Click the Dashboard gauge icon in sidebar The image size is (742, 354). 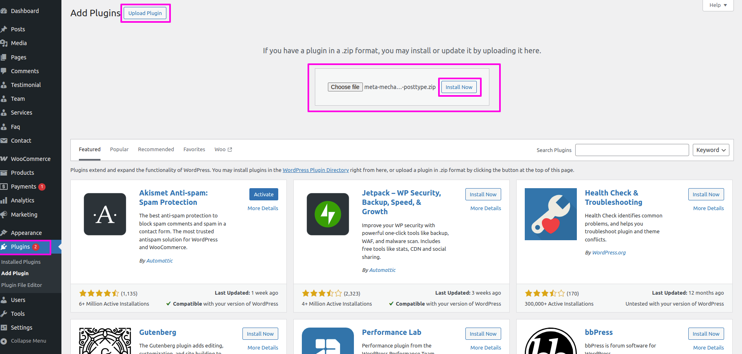coord(4,11)
